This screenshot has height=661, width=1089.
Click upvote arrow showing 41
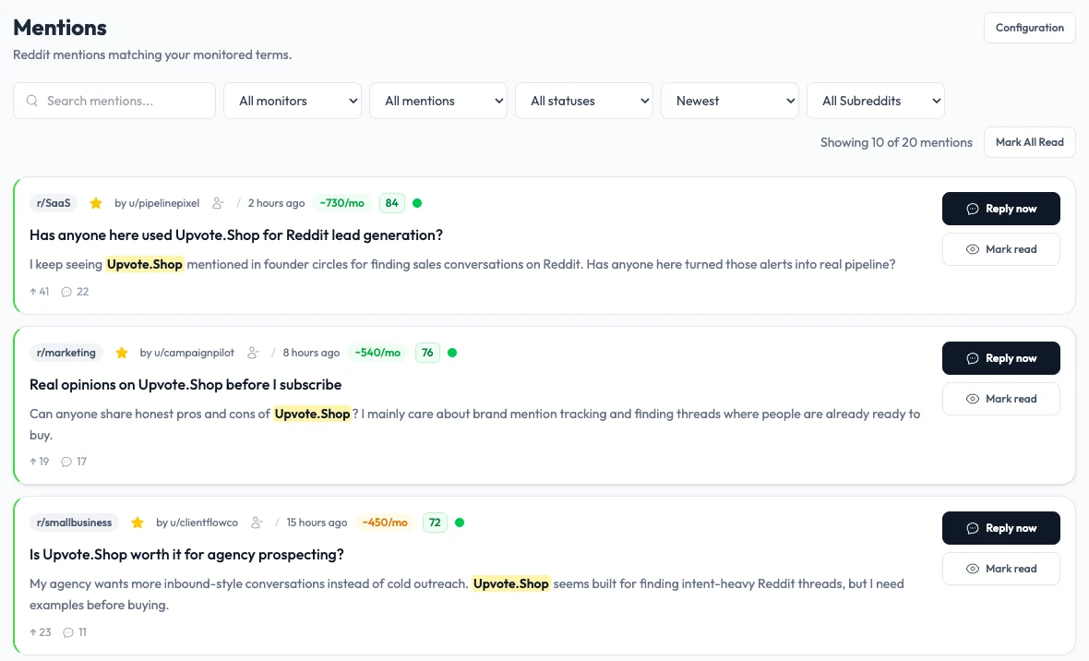tap(32, 291)
